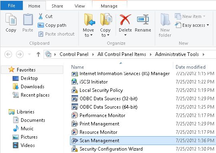Select the ODBC Data Sources (32-bit) icon
The image size is (216, 153).
pyautogui.click(x=75, y=99)
